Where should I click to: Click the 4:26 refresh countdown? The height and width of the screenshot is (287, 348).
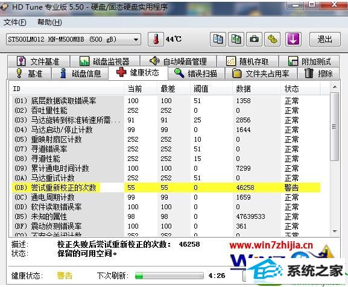tap(217, 276)
